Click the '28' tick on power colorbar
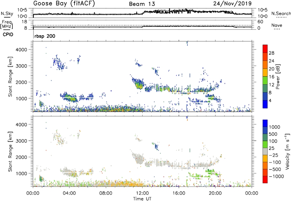 (x=271, y=53)
